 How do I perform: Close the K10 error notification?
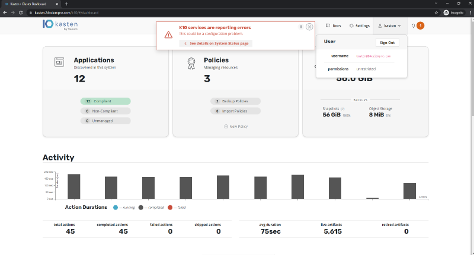(x=309, y=27)
